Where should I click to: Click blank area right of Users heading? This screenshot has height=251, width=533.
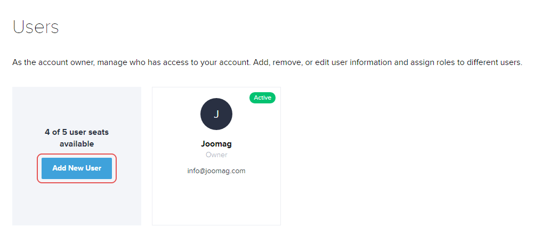(x=266, y=27)
